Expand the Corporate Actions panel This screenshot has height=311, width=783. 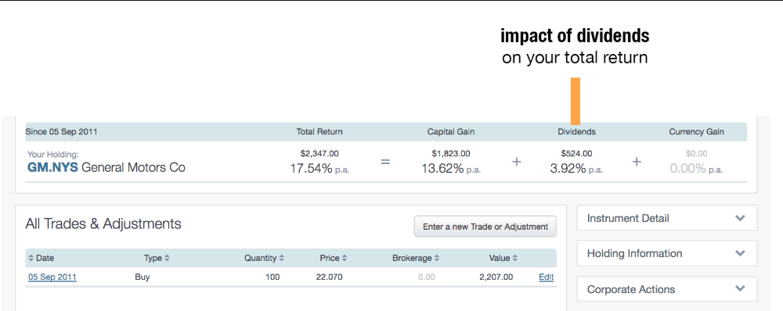666,289
